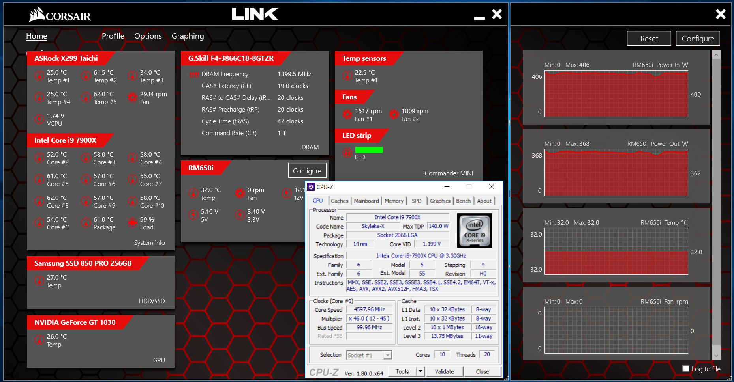Viewport: 734px width, 382px height.
Task: Click the ASRock Temp #1 thermometer icon
Action: [x=39, y=75]
